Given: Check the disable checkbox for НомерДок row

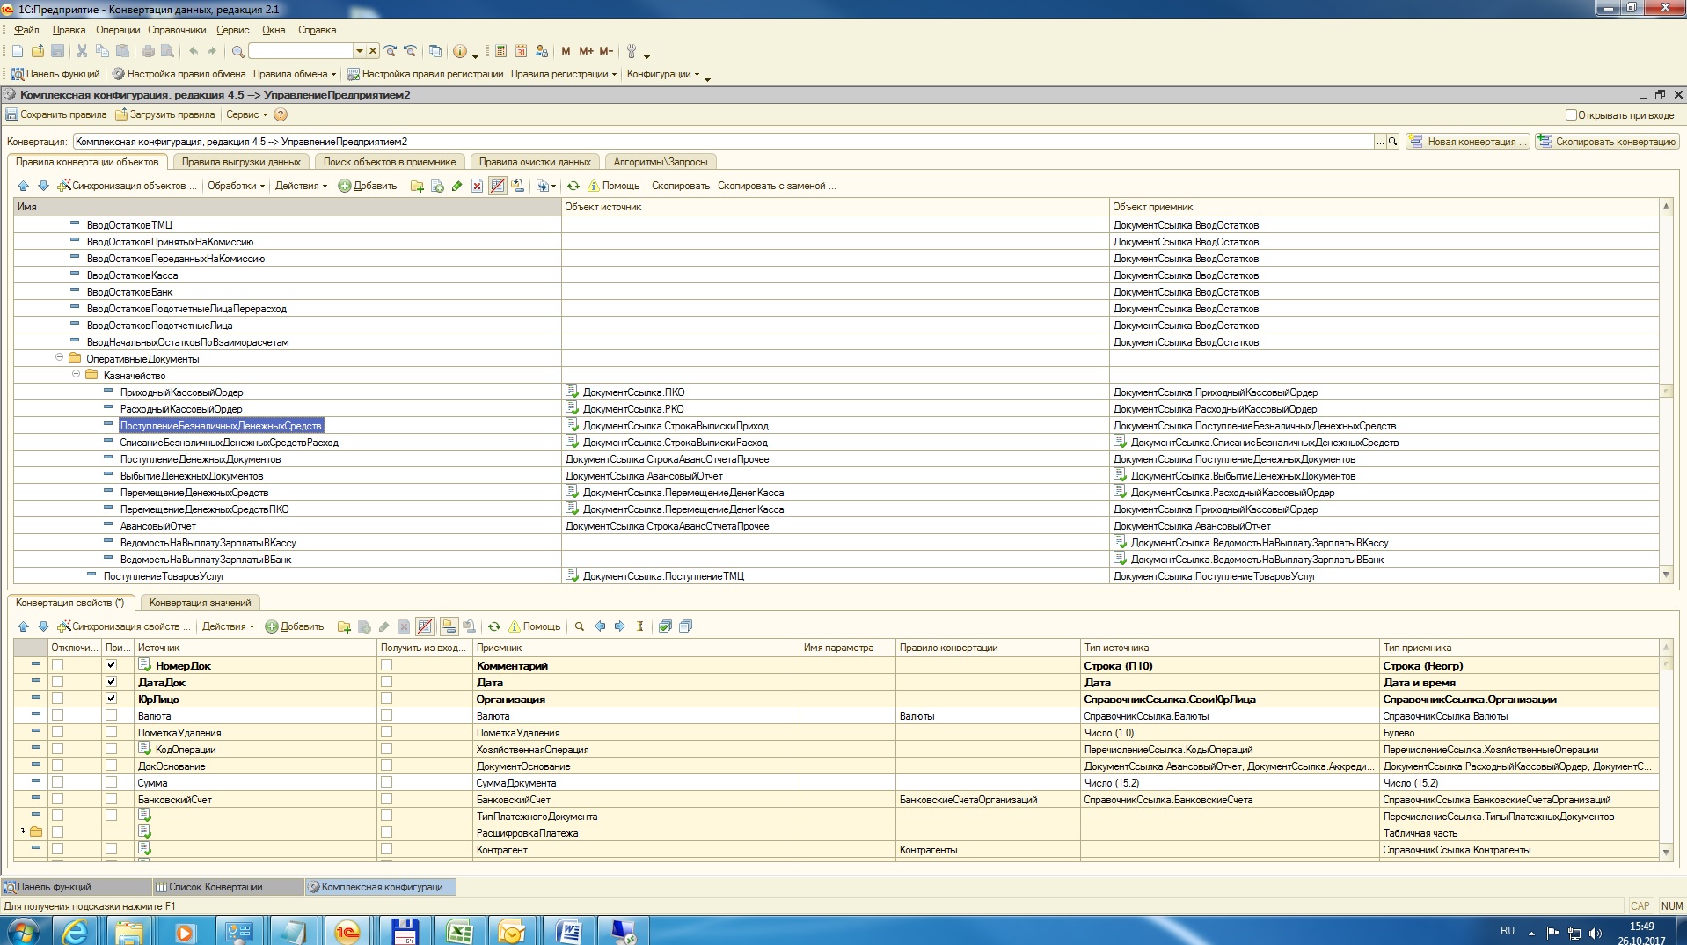Looking at the screenshot, I should click(x=57, y=665).
